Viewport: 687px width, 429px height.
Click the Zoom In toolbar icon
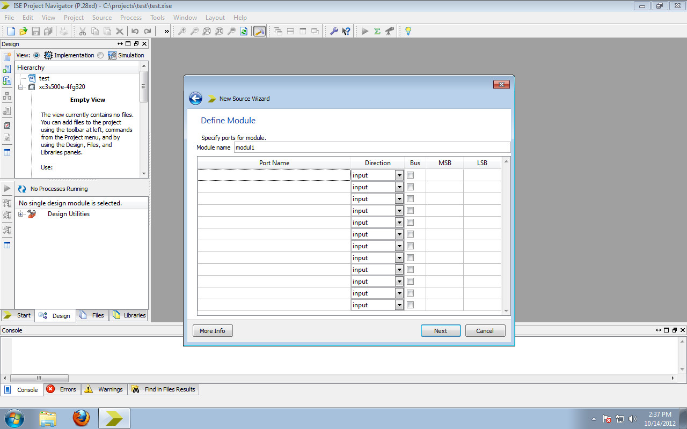coord(182,31)
